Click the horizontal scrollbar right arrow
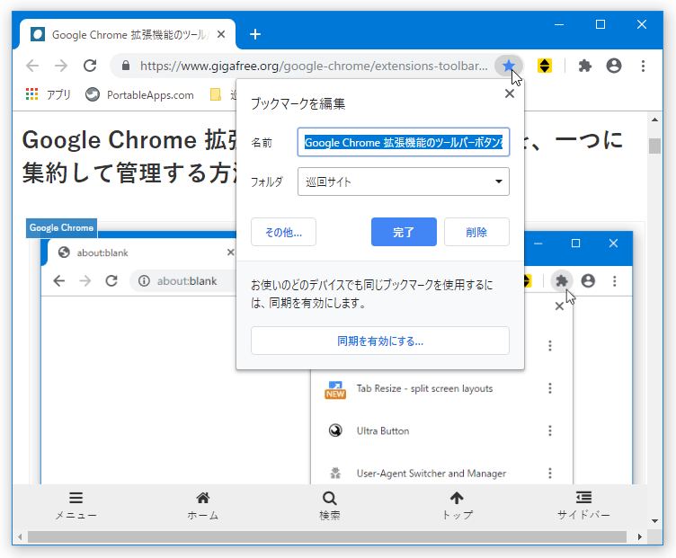The image size is (676, 558). pyautogui.click(x=640, y=537)
